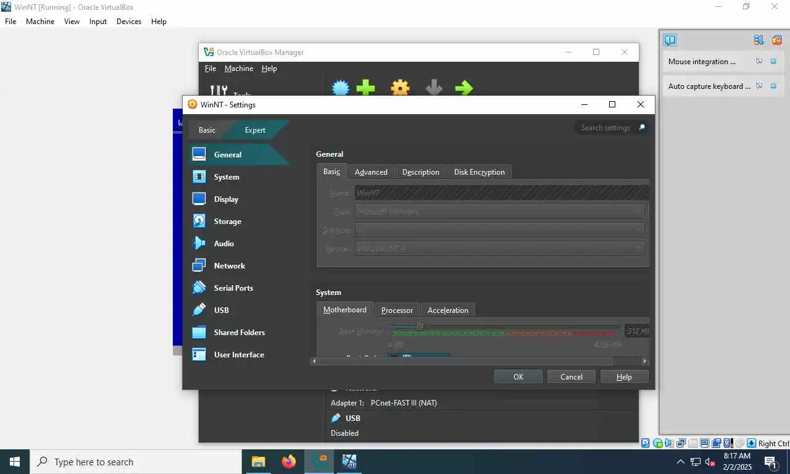The image size is (790, 474).
Task: Click the blue New machine icon in Manager
Action: click(341, 88)
